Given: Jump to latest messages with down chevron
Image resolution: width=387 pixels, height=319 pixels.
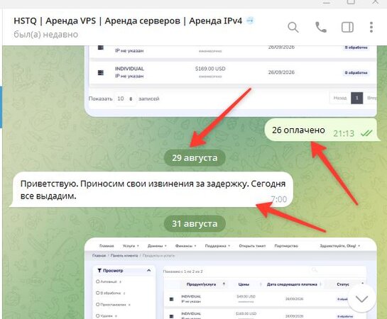Looking at the screenshot, I should pyautogui.click(x=361, y=299).
